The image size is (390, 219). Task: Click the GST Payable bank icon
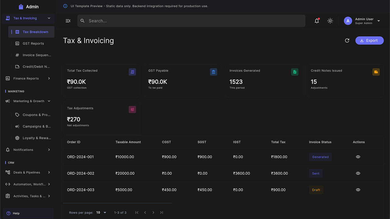214,72
